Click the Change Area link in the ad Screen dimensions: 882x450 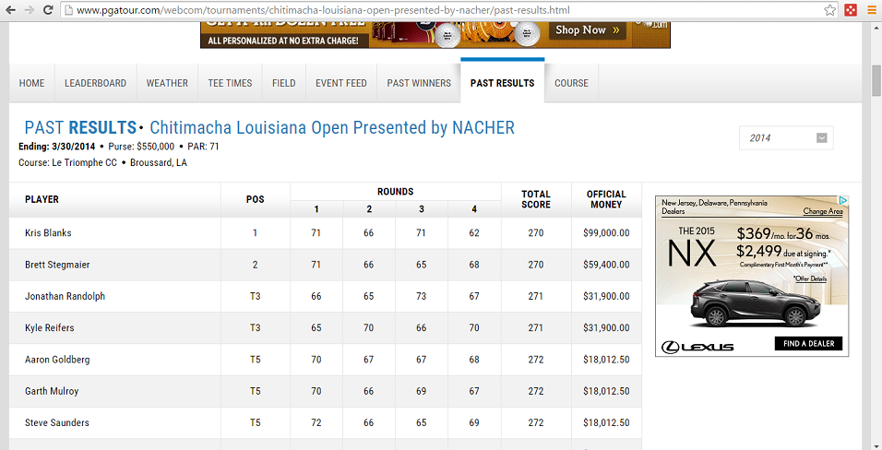823,211
